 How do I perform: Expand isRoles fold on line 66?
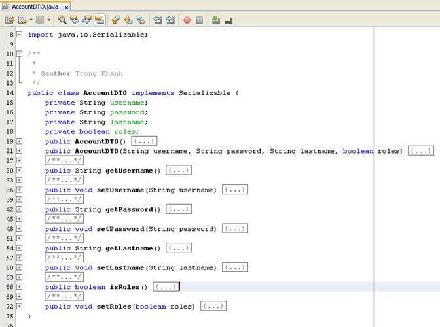[x=19, y=287]
